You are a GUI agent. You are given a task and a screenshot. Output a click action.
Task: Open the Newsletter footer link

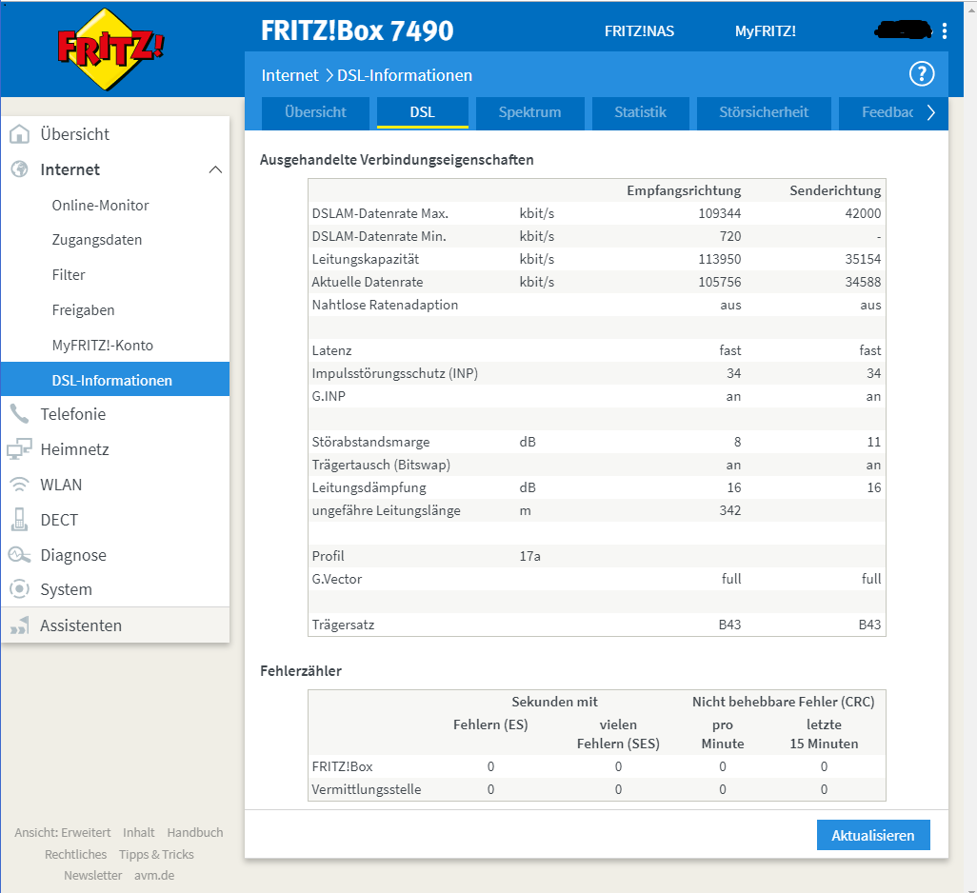[92, 876]
